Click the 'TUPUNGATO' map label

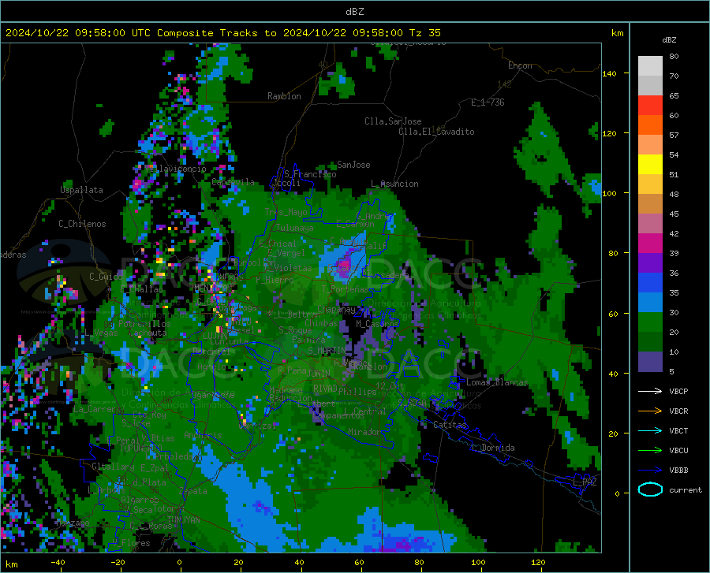[141, 448]
